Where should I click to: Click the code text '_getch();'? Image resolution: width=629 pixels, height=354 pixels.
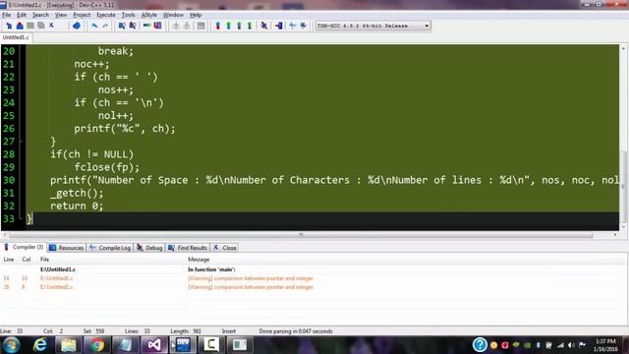tap(77, 193)
